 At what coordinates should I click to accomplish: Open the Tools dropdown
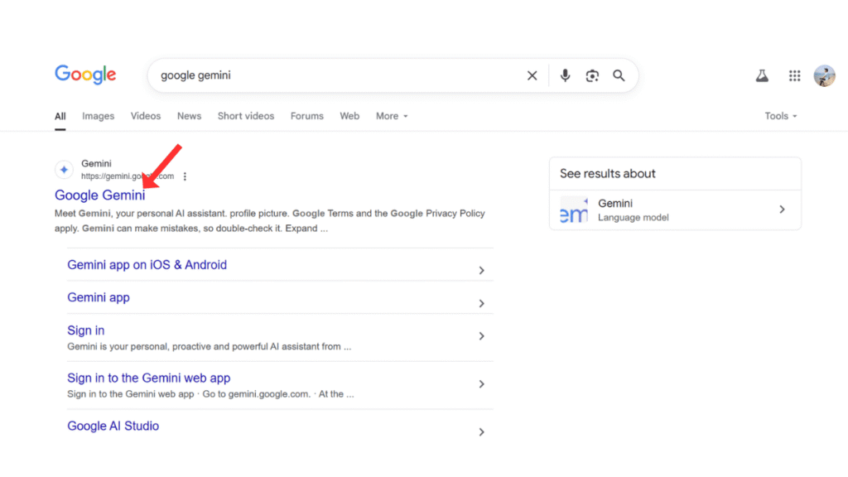pos(780,116)
